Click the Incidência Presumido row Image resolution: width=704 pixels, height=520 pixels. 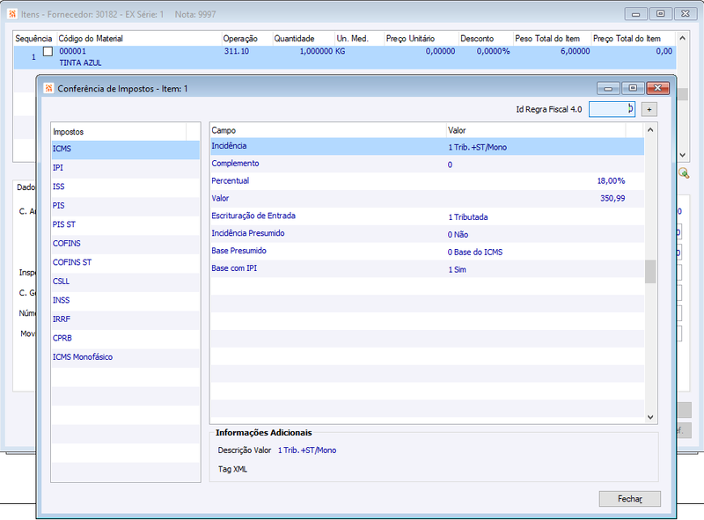click(x=427, y=234)
